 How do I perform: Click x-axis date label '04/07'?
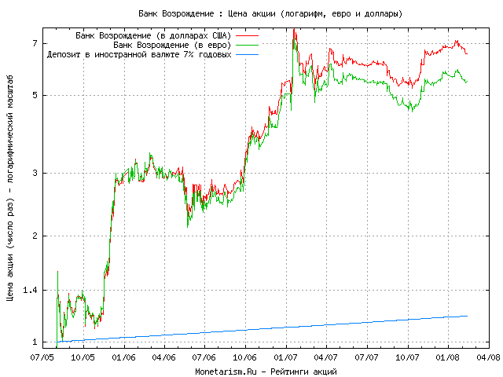(326, 357)
